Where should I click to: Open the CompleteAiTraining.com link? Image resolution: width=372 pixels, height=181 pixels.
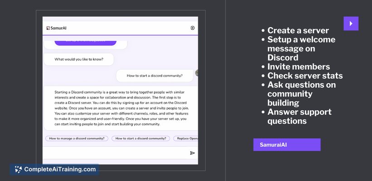(x=60, y=169)
